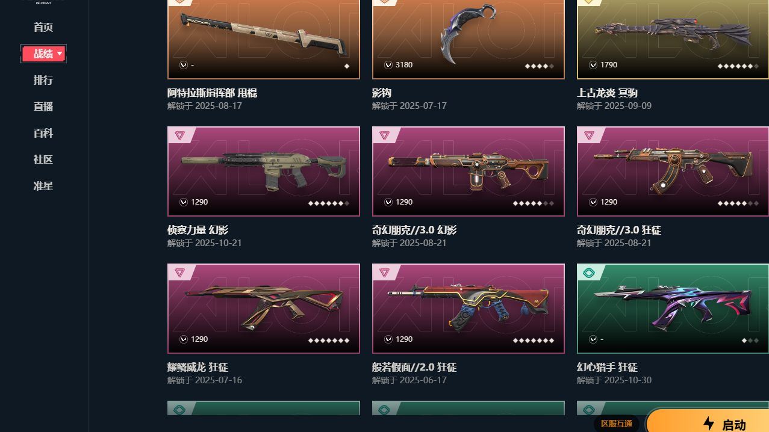Open the 直播 page in sidebar

pos(43,106)
